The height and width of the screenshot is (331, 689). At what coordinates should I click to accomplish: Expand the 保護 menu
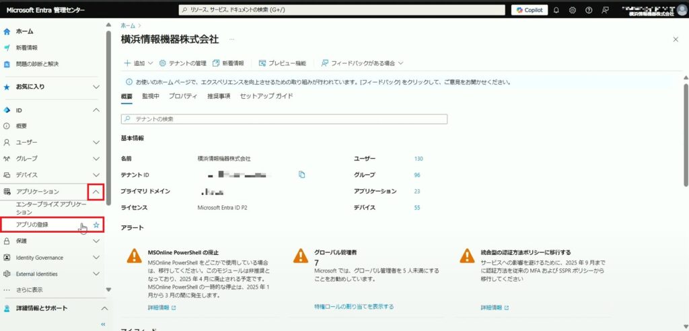tap(96, 241)
